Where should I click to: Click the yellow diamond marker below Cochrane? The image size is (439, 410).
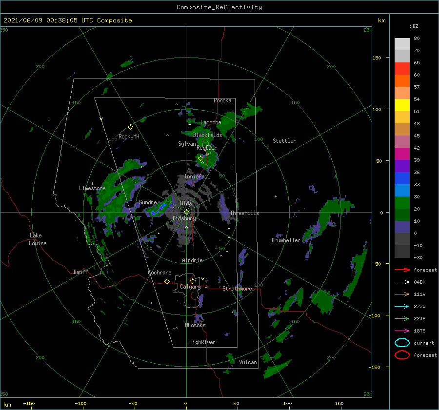click(167, 281)
